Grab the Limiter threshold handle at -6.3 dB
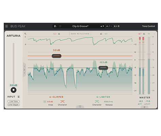 103,68
